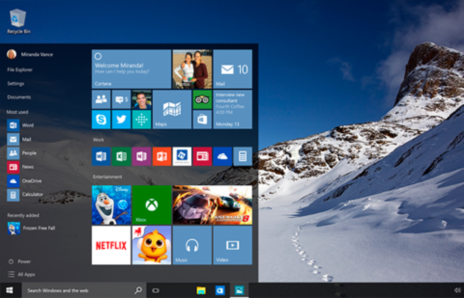This screenshot has height=298, width=464.
Task: Launch the Twitter tile
Action: (121, 120)
